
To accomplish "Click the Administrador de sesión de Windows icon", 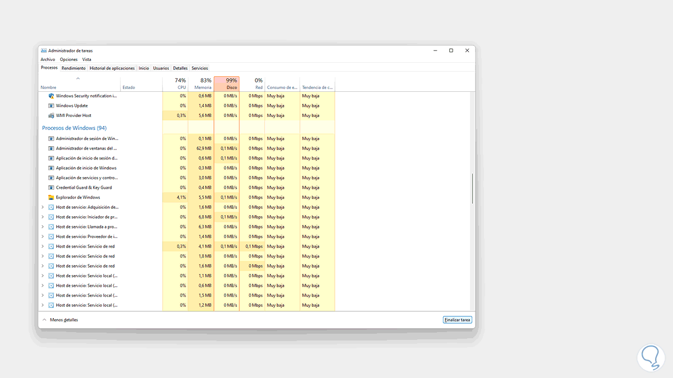I will point(51,138).
